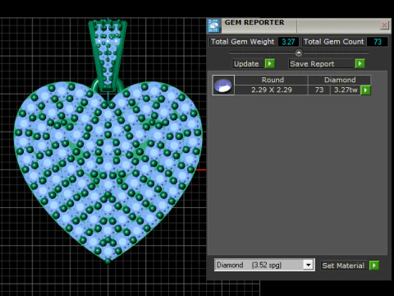
Task: Click the Total Gem Weight value 3.27
Action: point(288,42)
